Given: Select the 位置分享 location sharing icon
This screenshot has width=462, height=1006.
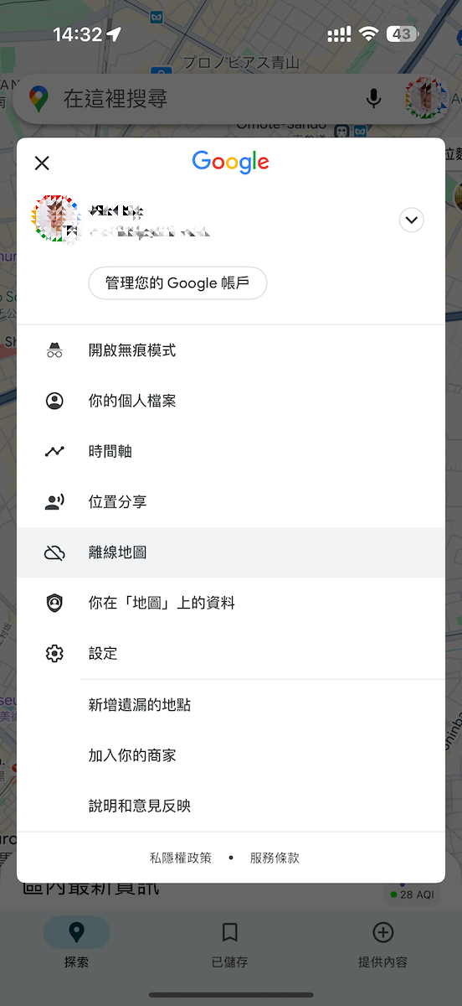Looking at the screenshot, I should click(54, 501).
